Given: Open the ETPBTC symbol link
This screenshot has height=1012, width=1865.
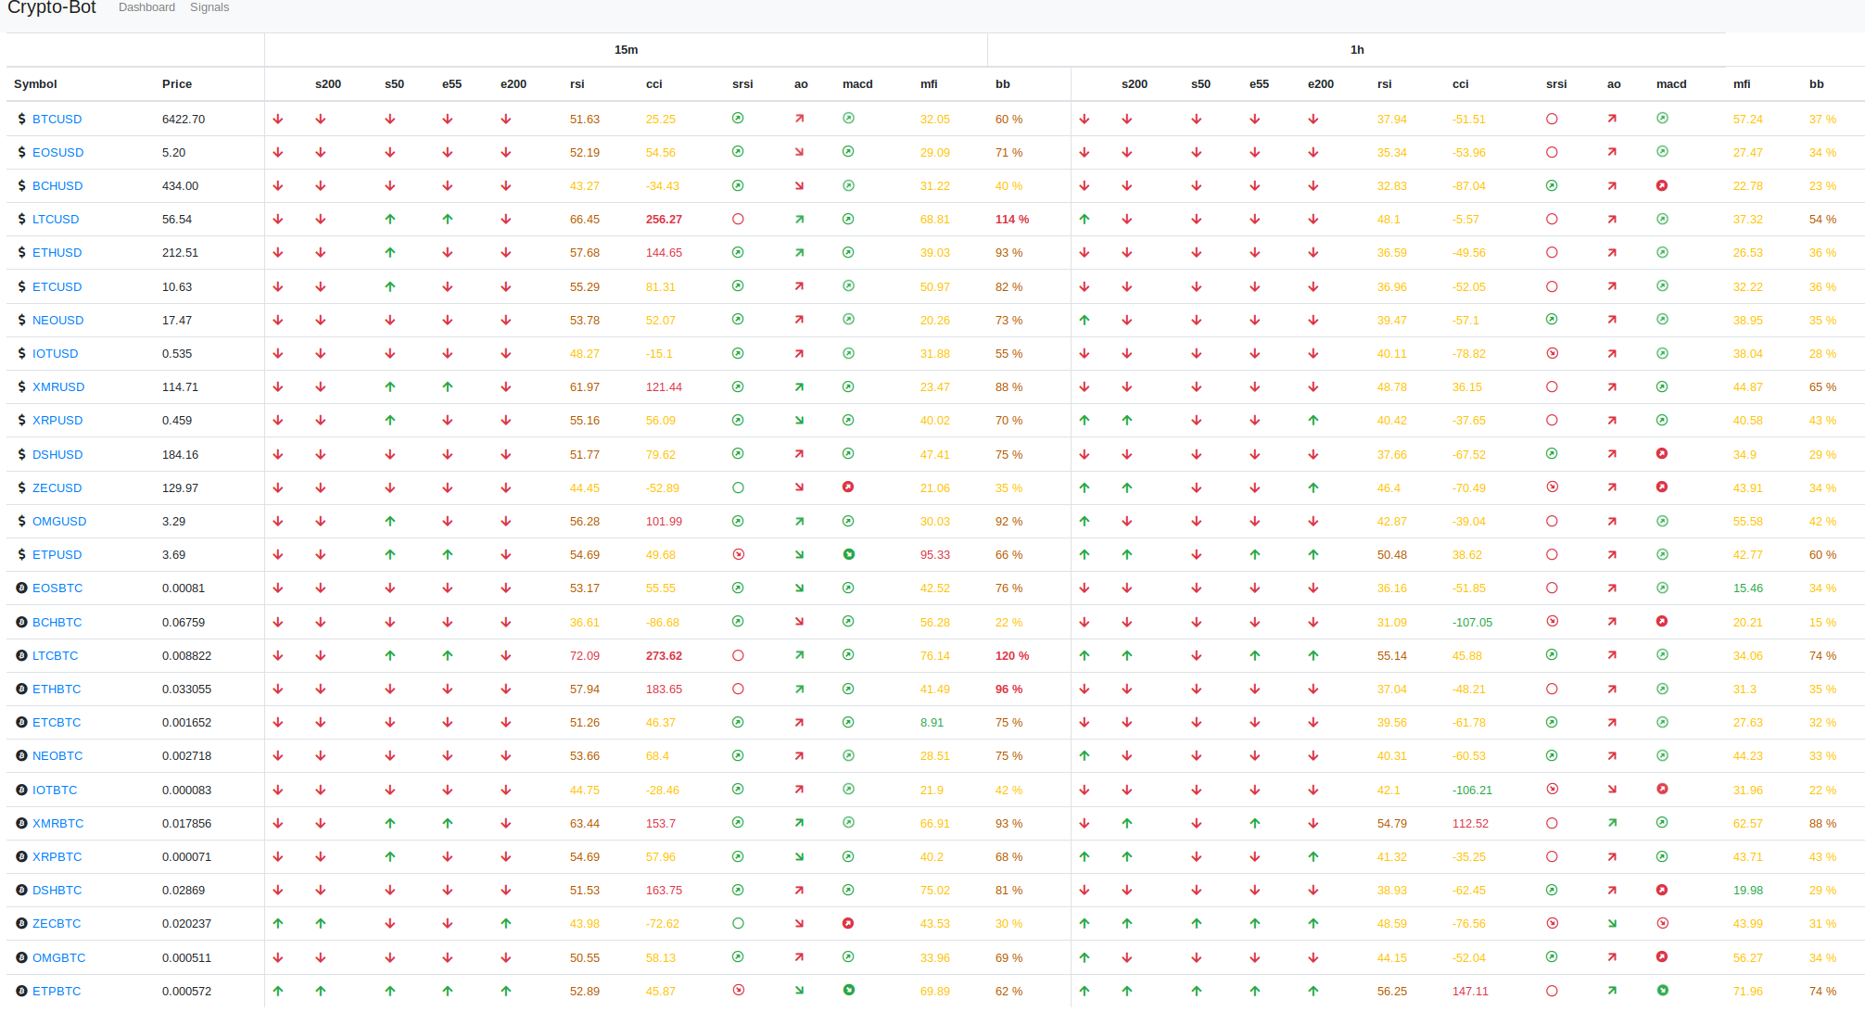Looking at the screenshot, I should 57,991.
